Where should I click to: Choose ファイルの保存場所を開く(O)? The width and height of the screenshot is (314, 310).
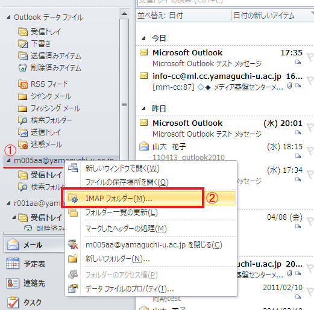[151, 182]
